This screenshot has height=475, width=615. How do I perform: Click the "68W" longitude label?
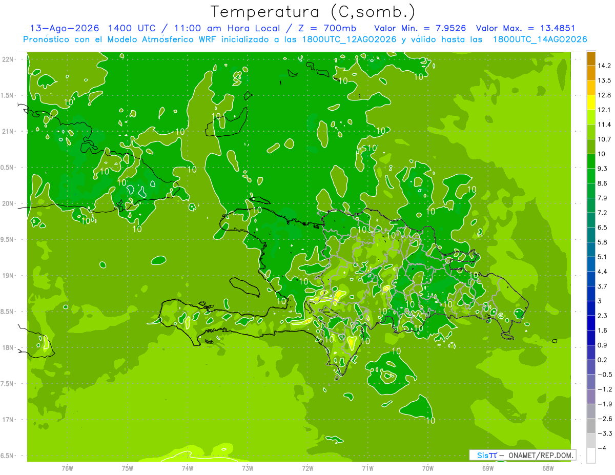[547, 468]
